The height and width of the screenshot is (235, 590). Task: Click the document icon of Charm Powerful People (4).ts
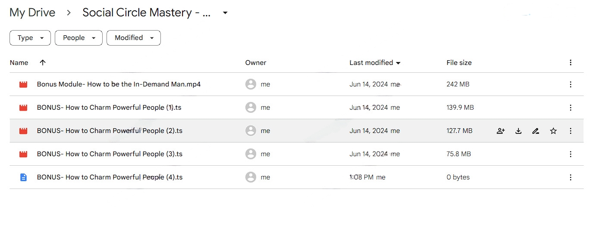pyautogui.click(x=23, y=177)
